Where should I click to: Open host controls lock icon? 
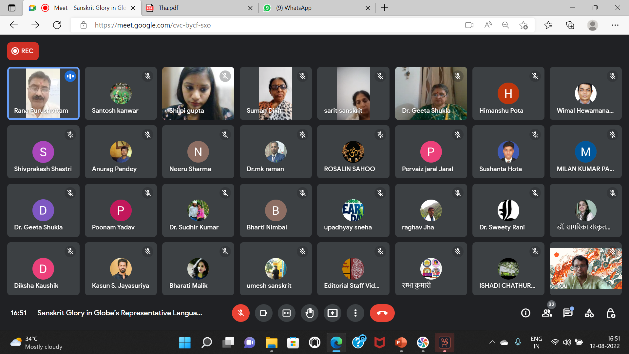[x=610, y=313]
